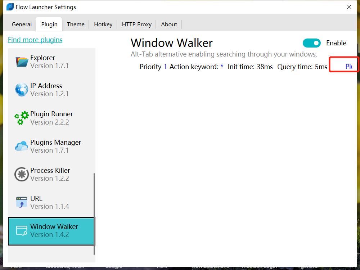
Task: Follow the Find more plugins link
Action: click(35, 40)
